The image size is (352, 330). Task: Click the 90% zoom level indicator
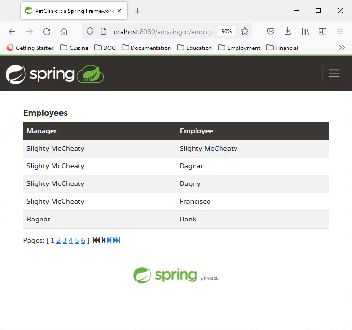click(x=226, y=31)
